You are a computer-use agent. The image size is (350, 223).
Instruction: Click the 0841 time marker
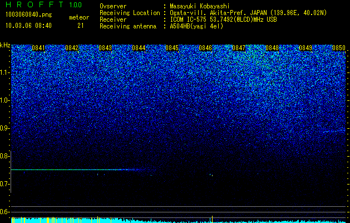(38, 48)
